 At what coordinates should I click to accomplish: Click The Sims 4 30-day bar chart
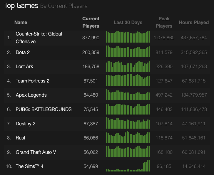(128, 166)
